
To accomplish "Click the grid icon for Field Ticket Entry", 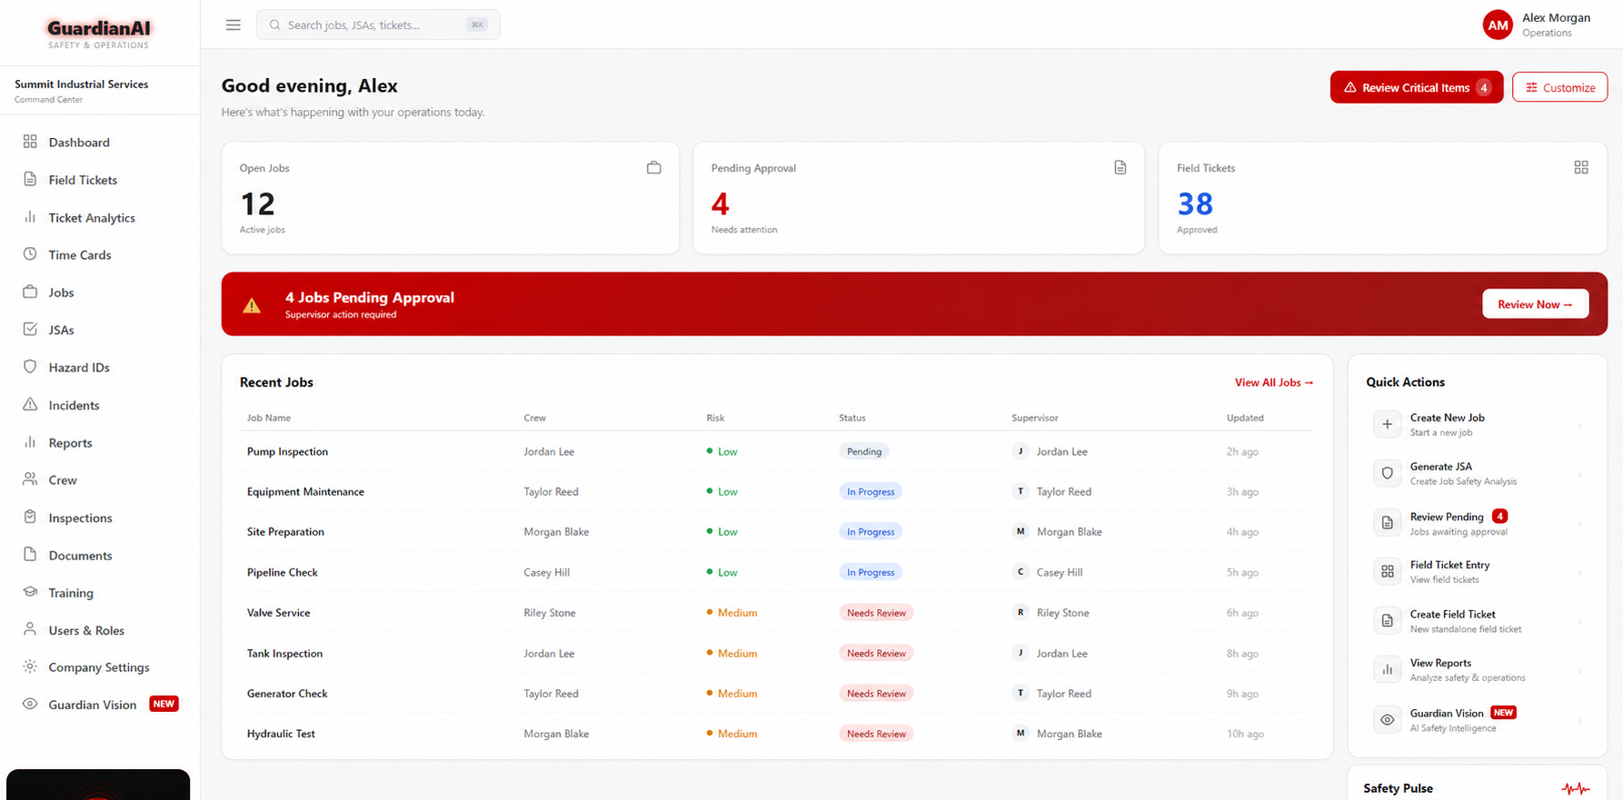I will click(1388, 571).
